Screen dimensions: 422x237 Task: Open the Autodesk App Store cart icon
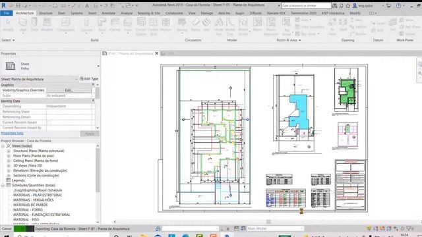coord(388,5)
